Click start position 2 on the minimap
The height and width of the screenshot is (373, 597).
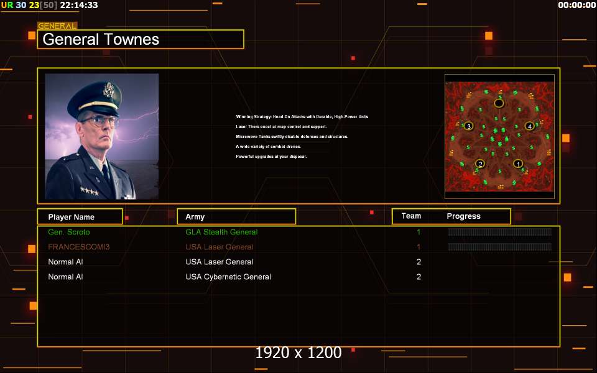(x=480, y=163)
